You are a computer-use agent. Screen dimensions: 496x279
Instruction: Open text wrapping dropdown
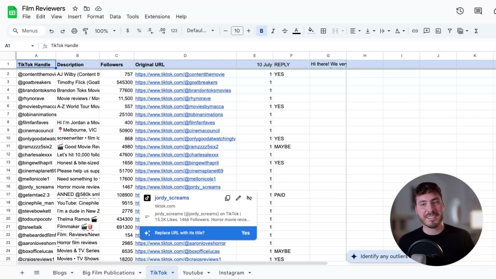pos(384,31)
